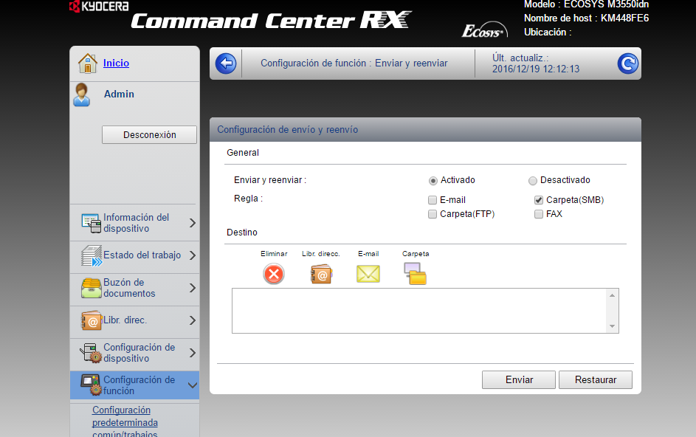The width and height of the screenshot is (696, 437).
Task: Select Configuración de función menu
Action: [x=134, y=385]
